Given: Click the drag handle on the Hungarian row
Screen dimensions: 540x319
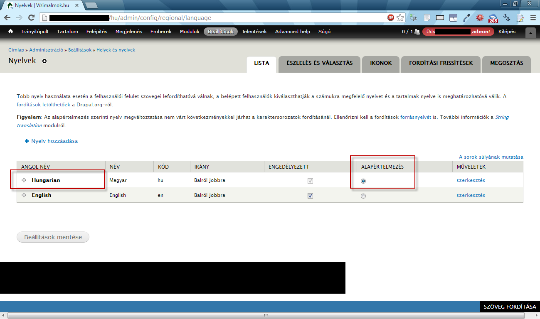Looking at the screenshot, I should (x=24, y=180).
